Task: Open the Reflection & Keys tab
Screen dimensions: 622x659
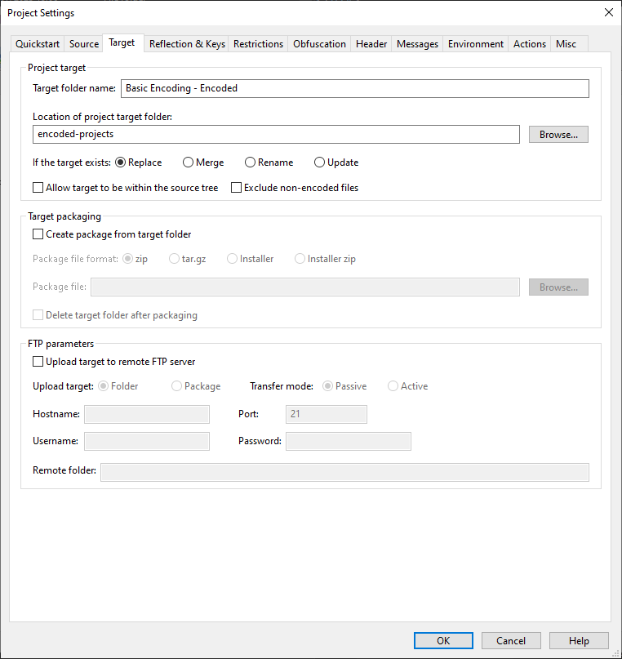Action: [x=187, y=44]
